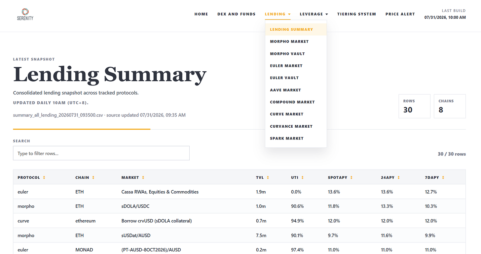Image resolution: width=481 pixels, height=254 pixels.
Task: Select Spark Market menu entry
Action: click(296, 139)
